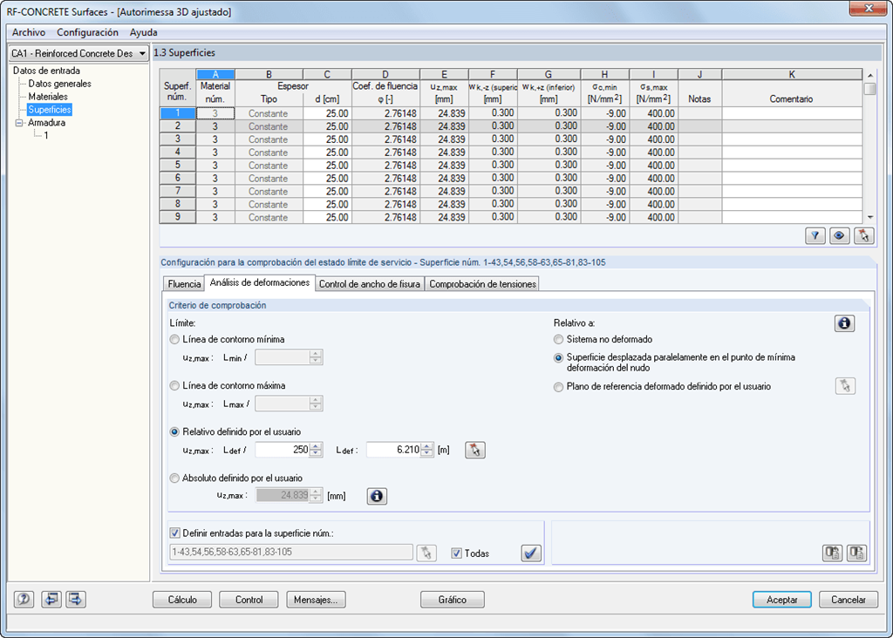Click the Ldef 6.210 spinner arrows
893x638 pixels.
[x=427, y=450]
